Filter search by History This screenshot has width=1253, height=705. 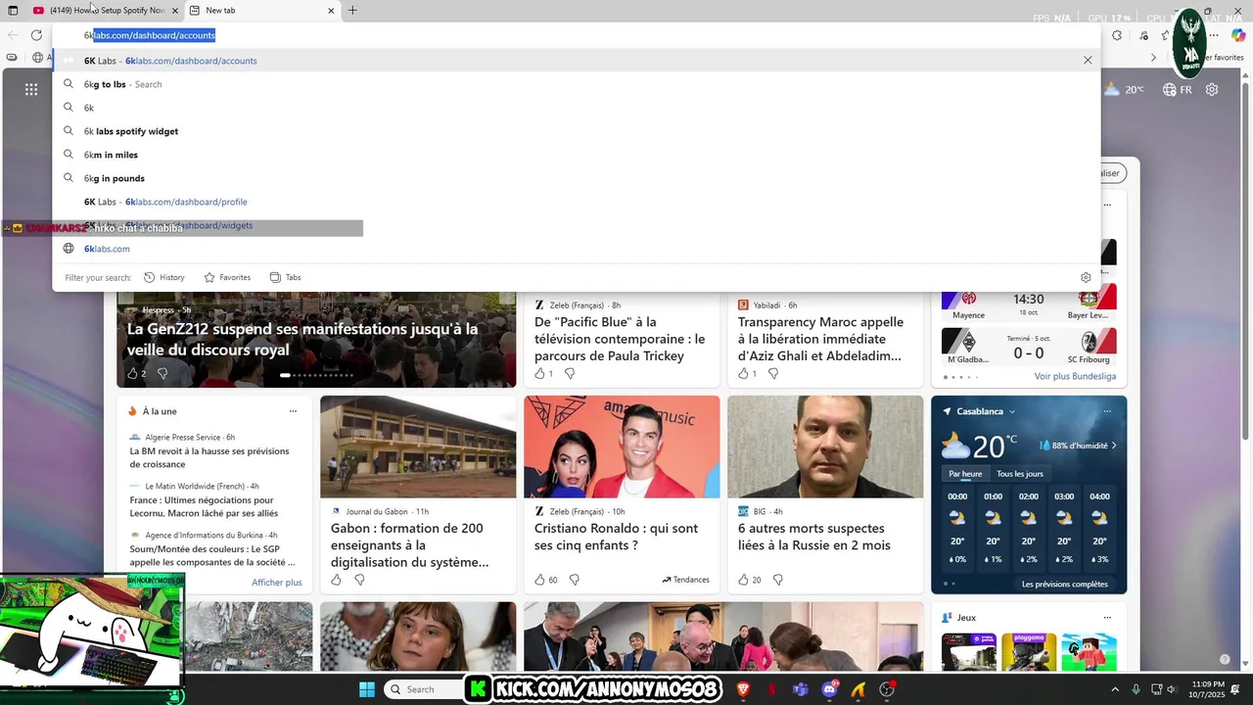pyautogui.click(x=164, y=277)
